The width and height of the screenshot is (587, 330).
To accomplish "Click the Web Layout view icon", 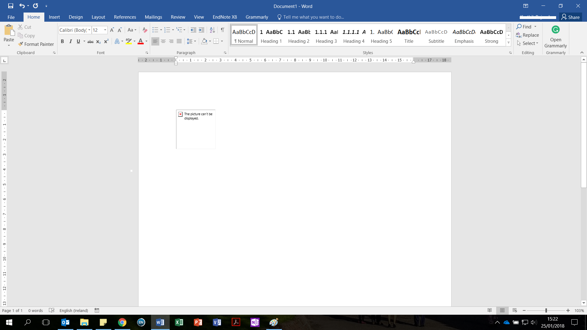I will [x=515, y=310].
